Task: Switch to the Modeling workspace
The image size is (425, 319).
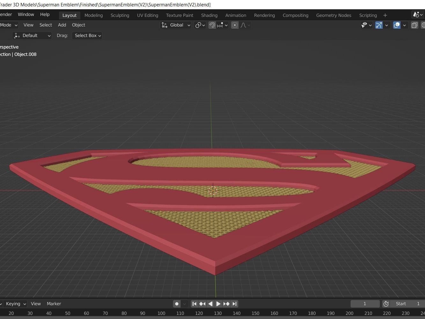Action: tap(93, 15)
